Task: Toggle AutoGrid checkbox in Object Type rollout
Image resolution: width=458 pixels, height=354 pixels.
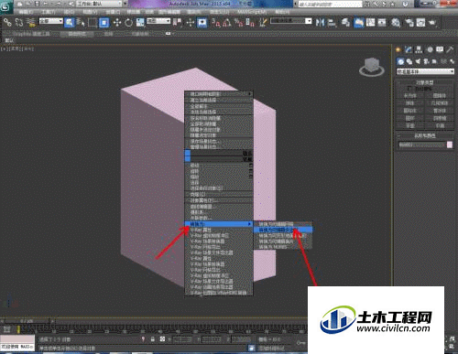Action: pos(409,89)
